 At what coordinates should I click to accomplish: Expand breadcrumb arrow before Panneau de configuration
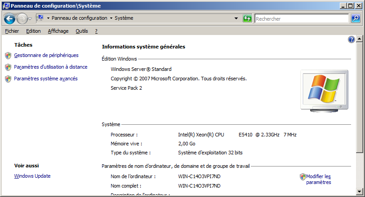click(48, 18)
